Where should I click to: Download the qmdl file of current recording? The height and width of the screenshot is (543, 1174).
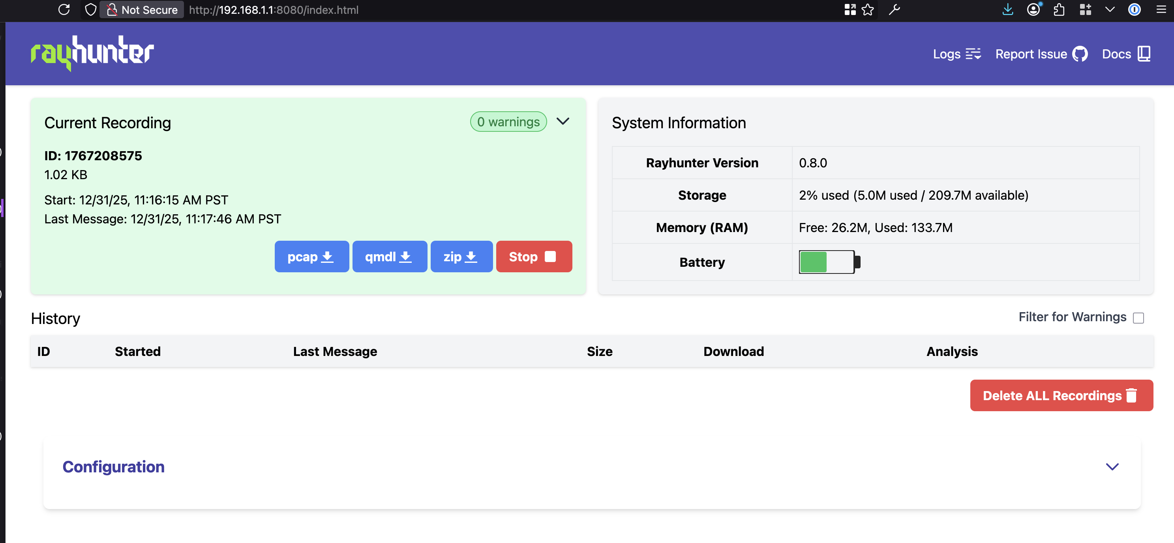point(390,257)
